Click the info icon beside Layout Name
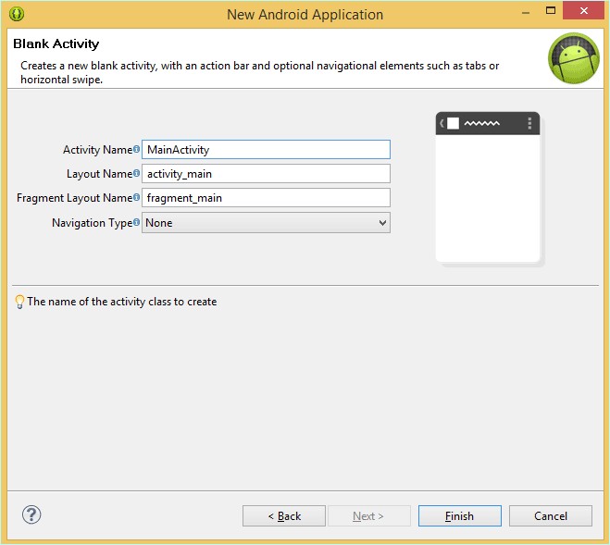The image size is (610, 545). tap(137, 173)
